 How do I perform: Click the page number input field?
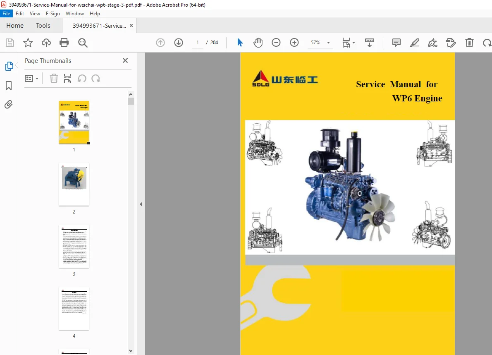(x=197, y=43)
